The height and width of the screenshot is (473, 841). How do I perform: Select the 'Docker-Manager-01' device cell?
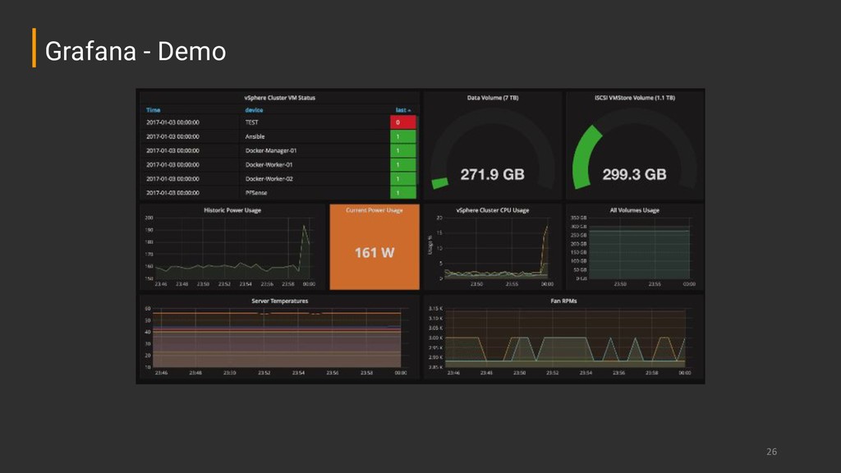point(271,151)
